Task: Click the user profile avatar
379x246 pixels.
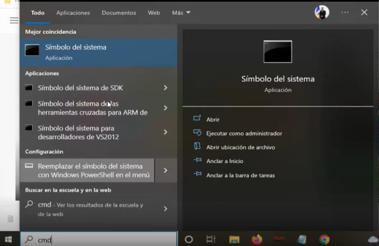Action: [322, 12]
